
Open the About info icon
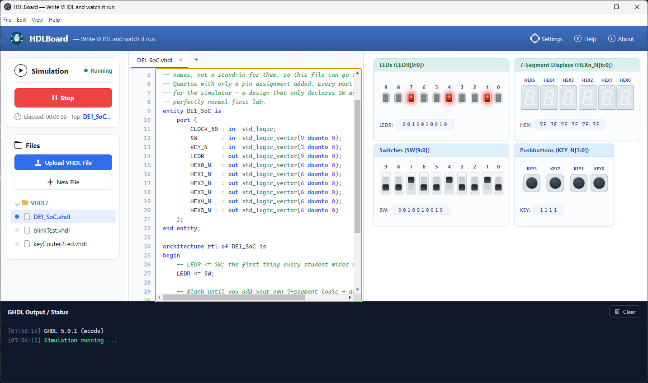[x=612, y=39]
